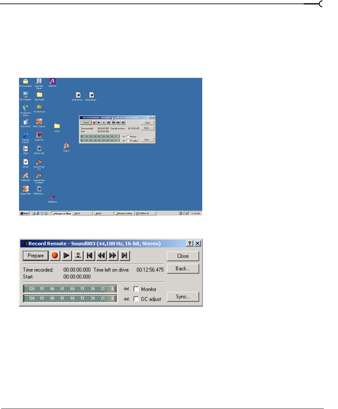This screenshot has height=409, width=338.
Task: Select sfmirror.GID file icon on desktop
Action: (39, 150)
